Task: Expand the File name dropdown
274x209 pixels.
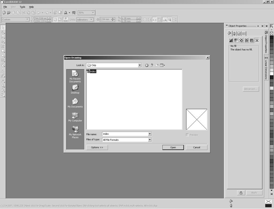Action: click(x=150, y=134)
